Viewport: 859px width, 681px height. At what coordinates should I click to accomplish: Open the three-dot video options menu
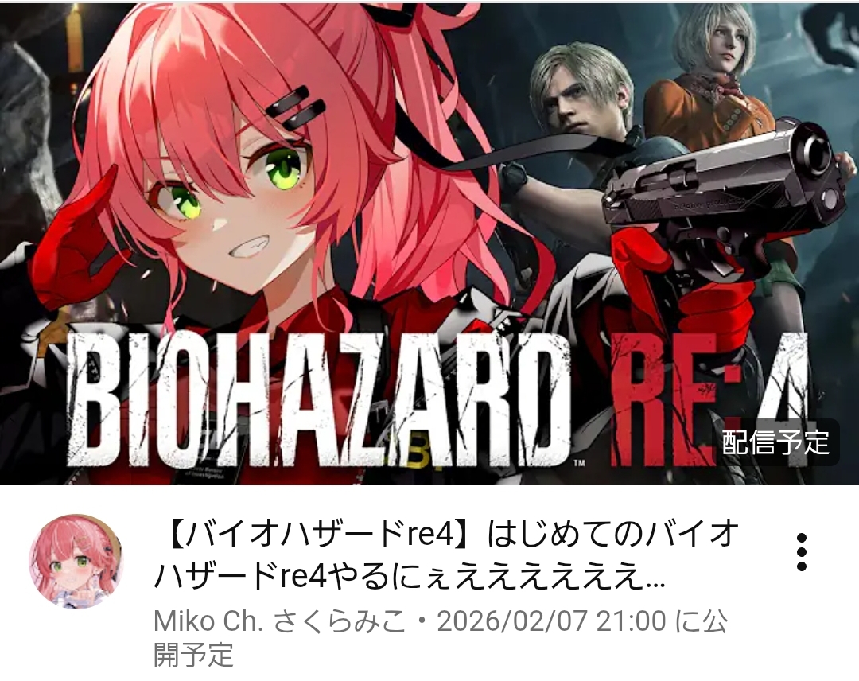point(802,551)
